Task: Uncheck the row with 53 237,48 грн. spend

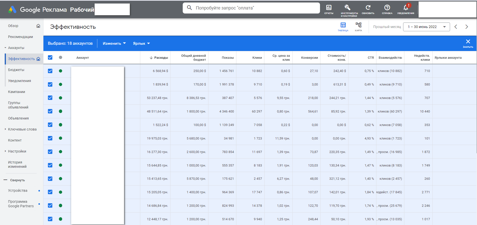Action: pos(50,98)
